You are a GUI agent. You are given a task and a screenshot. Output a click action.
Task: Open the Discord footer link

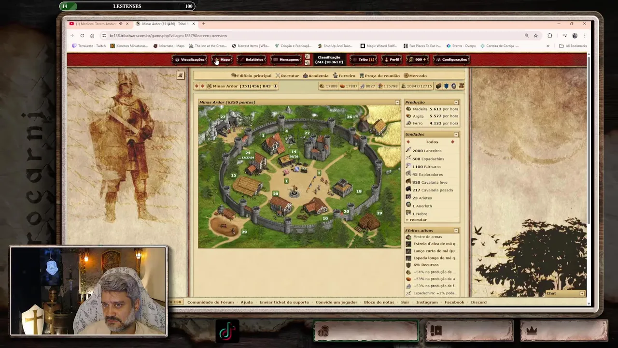click(479, 303)
